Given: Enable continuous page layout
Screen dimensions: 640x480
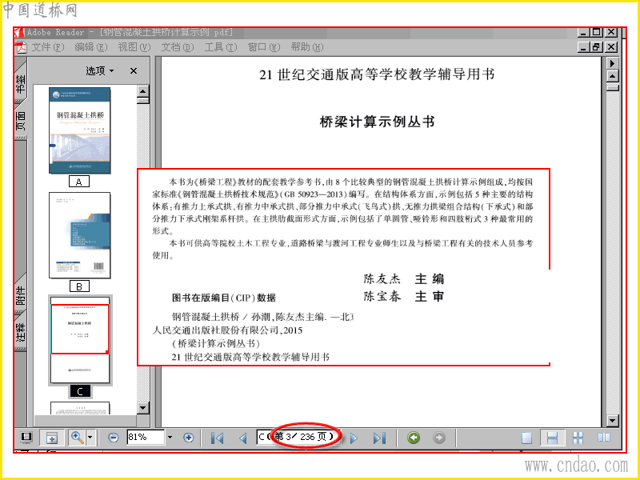Looking at the screenshot, I should pyautogui.click(x=552, y=438).
